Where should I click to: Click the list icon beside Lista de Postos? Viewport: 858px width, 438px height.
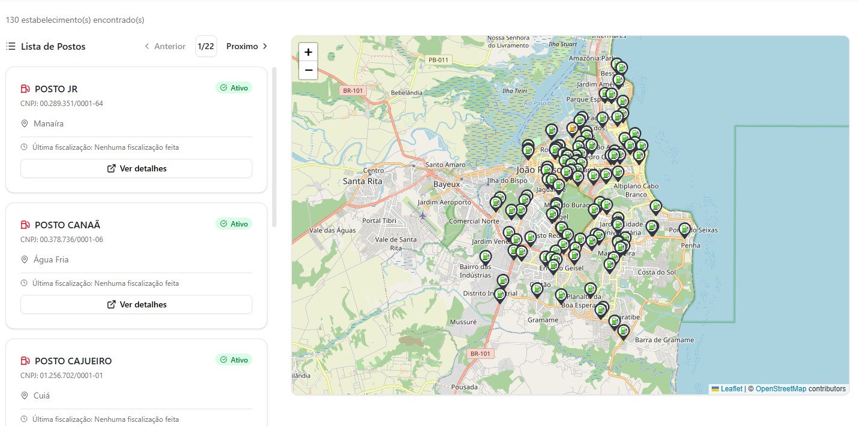[11, 46]
